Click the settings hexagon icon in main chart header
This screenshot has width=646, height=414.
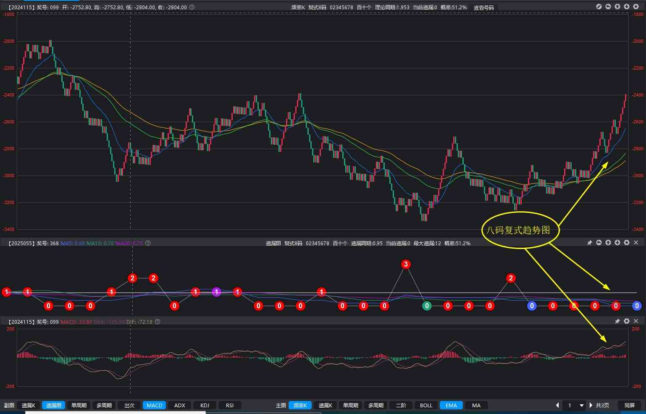tap(636, 7)
